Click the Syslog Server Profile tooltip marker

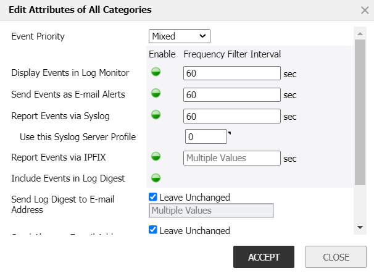(x=229, y=133)
